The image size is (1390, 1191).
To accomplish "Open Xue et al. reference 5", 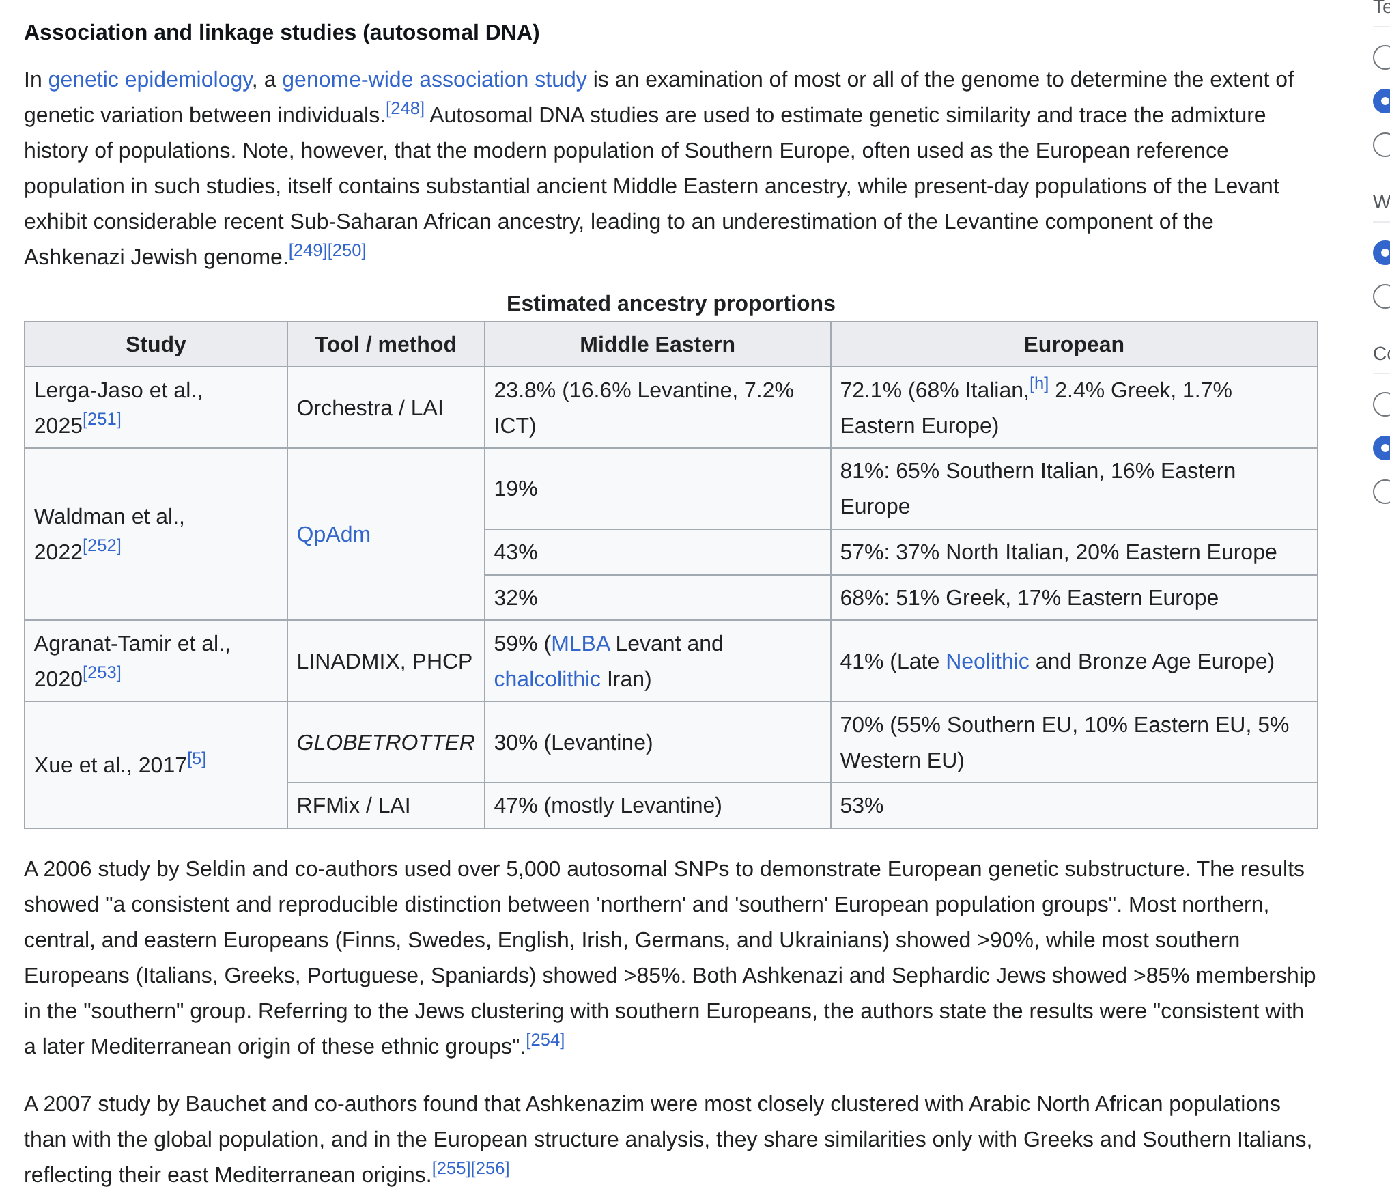I will click(x=197, y=759).
